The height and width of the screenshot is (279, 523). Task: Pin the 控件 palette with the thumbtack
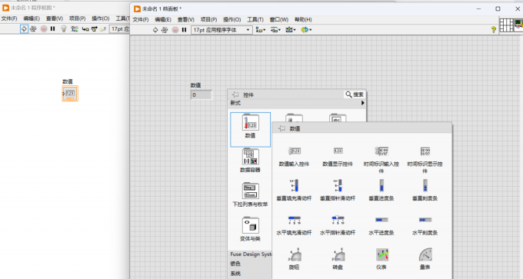[x=235, y=95]
